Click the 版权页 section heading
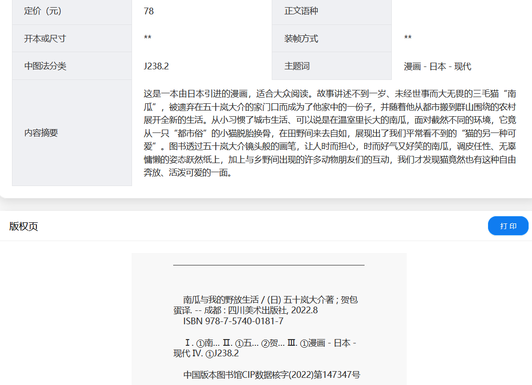The width and height of the screenshot is (532, 385). (23, 226)
